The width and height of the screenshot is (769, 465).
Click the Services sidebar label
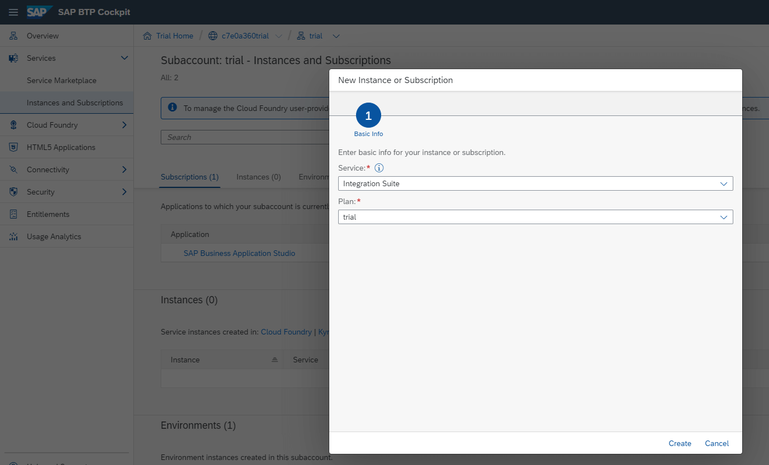click(41, 58)
